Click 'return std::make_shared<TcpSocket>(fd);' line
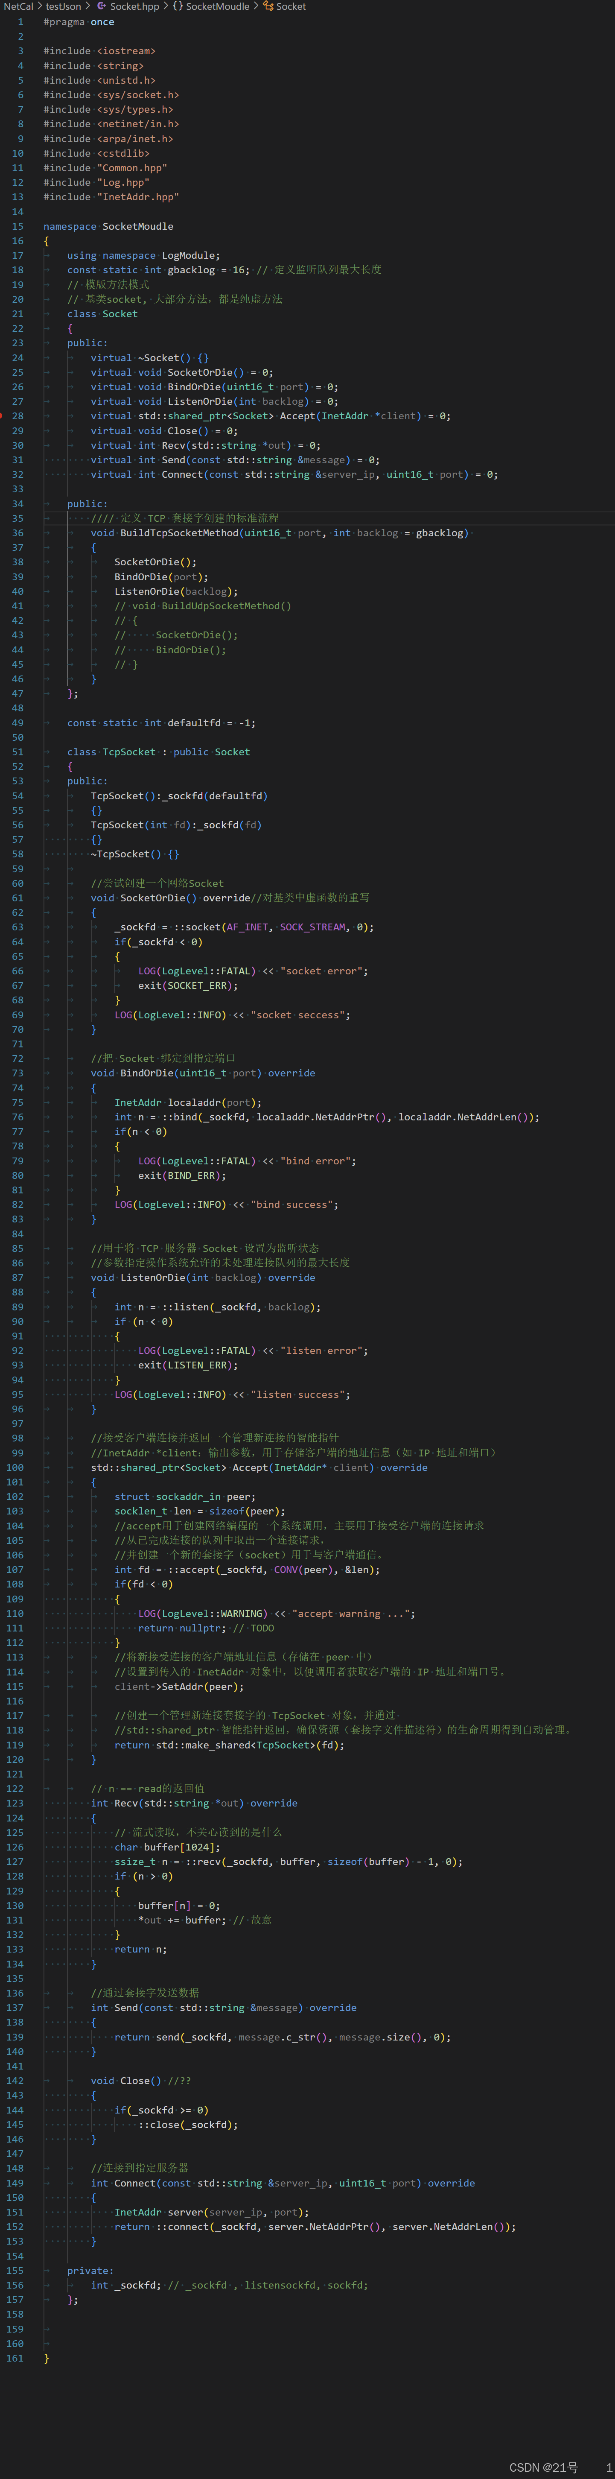 [x=229, y=1746]
